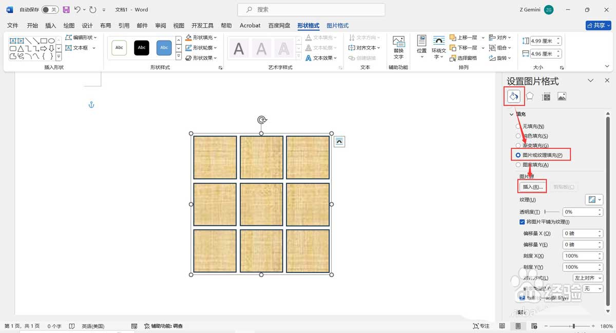Click the 形状轮廓 (Shape Outline) icon
This screenshot has width=616, height=333.
[201, 47]
